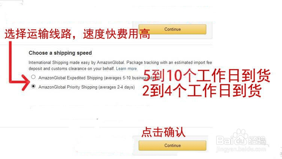Click the top Continue button
Viewport: 282px width, 159px height.
click(172, 29)
